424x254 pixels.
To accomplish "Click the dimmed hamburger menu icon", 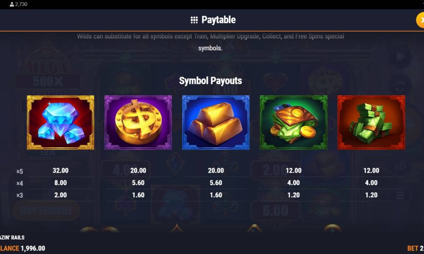I will [x=400, y=195].
